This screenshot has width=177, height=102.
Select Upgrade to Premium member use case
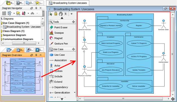click(x=111, y=26)
